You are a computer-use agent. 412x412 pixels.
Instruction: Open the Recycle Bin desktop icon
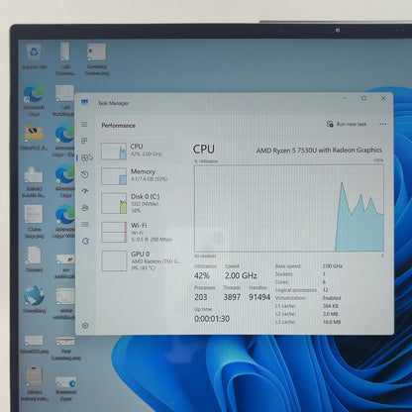pyautogui.click(x=34, y=56)
